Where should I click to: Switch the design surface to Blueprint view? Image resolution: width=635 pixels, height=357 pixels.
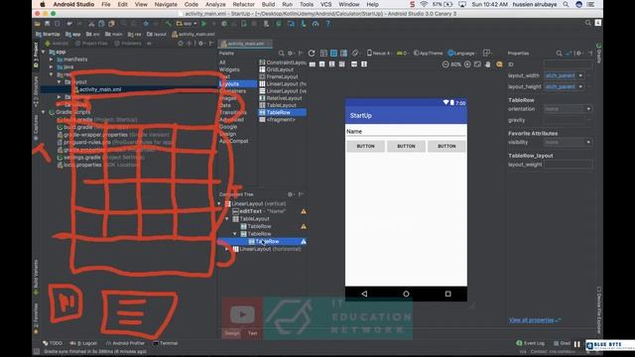point(333,53)
